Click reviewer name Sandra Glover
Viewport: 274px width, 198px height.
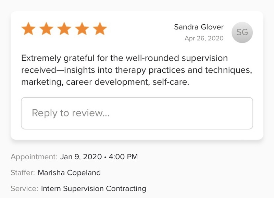click(x=199, y=27)
